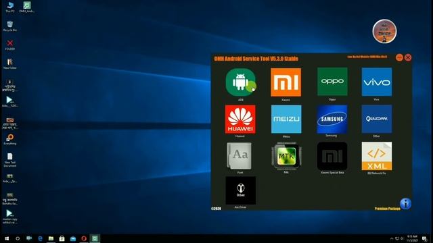Open the ADB Android robot module

(241, 82)
